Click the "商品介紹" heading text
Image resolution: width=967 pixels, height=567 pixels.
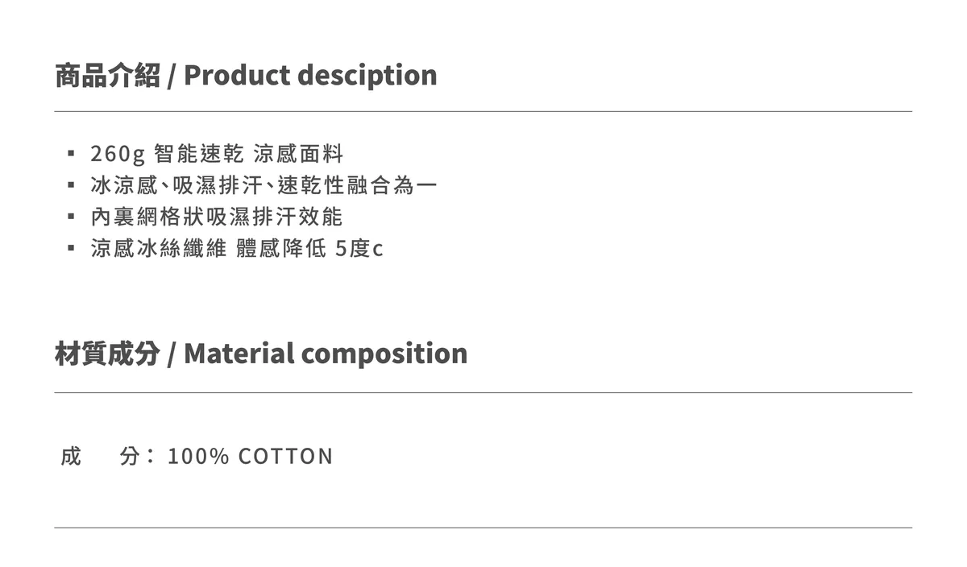point(107,75)
